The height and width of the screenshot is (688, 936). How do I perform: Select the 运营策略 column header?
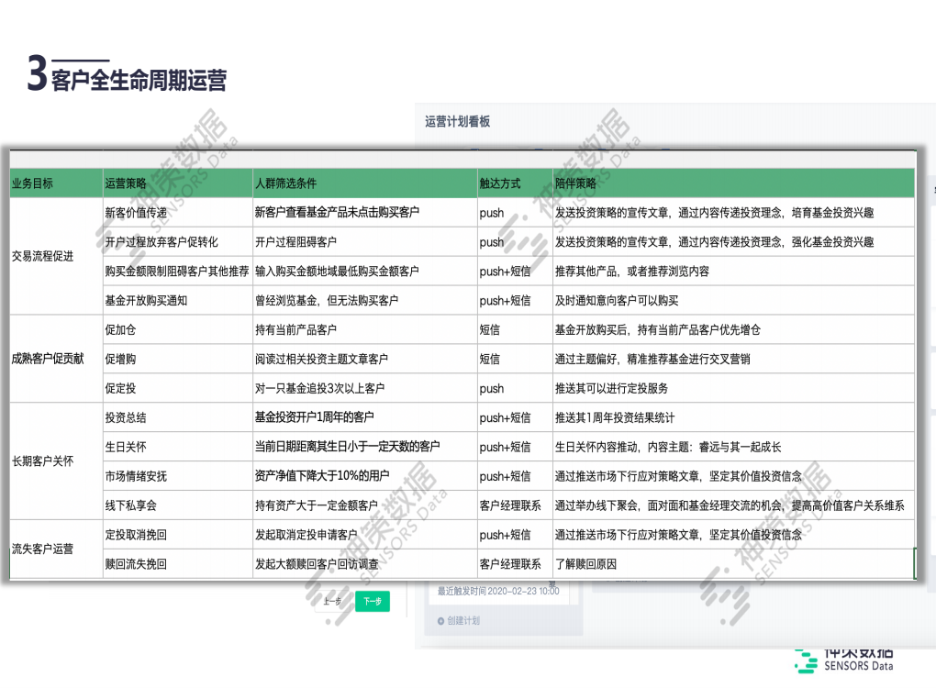[x=126, y=183]
